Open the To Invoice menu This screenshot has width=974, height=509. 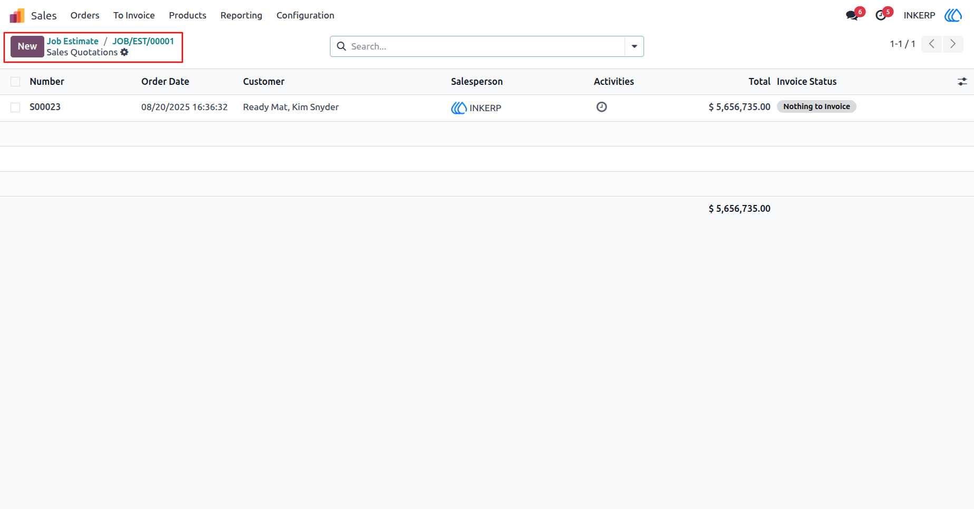(134, 15)
